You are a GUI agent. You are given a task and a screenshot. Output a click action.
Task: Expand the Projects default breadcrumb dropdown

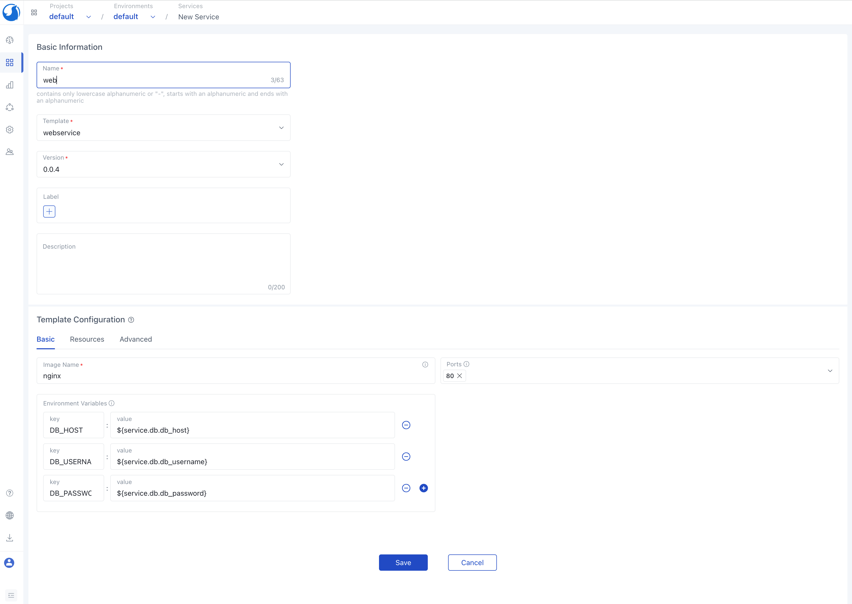tap(88, 17)
